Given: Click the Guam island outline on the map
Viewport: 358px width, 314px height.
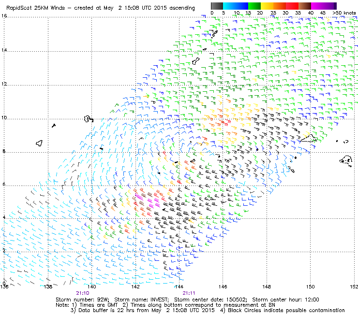Looking at the screenshot, I should tap(196, 61).
